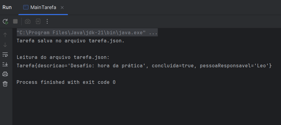Image resolution: width=281 pixels, height=125 pixels.
Task: Click 'Process finished with exit code 0'
Action: [66, 82]
